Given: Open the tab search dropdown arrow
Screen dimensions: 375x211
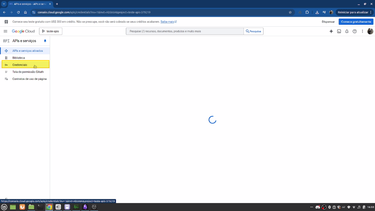Looking at the screenshot, I should (x=4, y=4).
